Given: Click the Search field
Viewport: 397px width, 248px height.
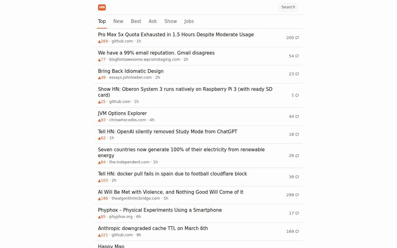Looking at the screenshot, I should (288, 7).
